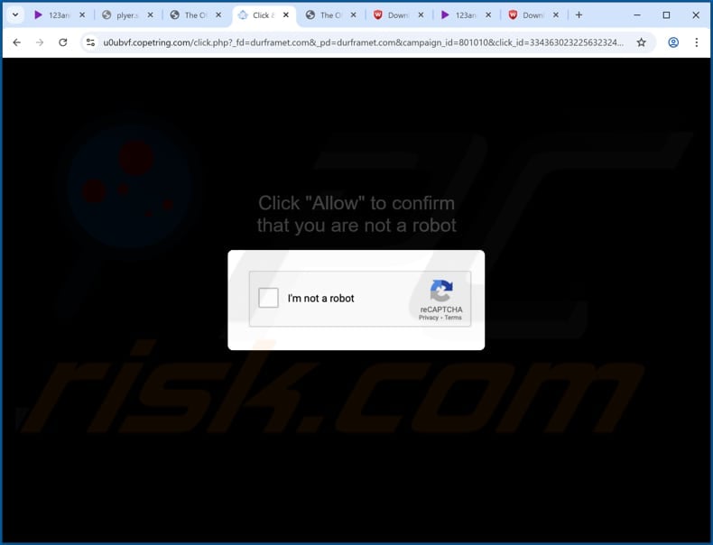Viewport: 713px width, 545px height.
Task: Reload the current page
Action: (63, 42)
